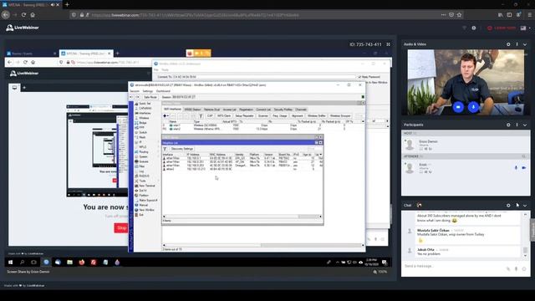Open File Explorer in shared taskbar
535x301 pixels.
pos(69,262)
